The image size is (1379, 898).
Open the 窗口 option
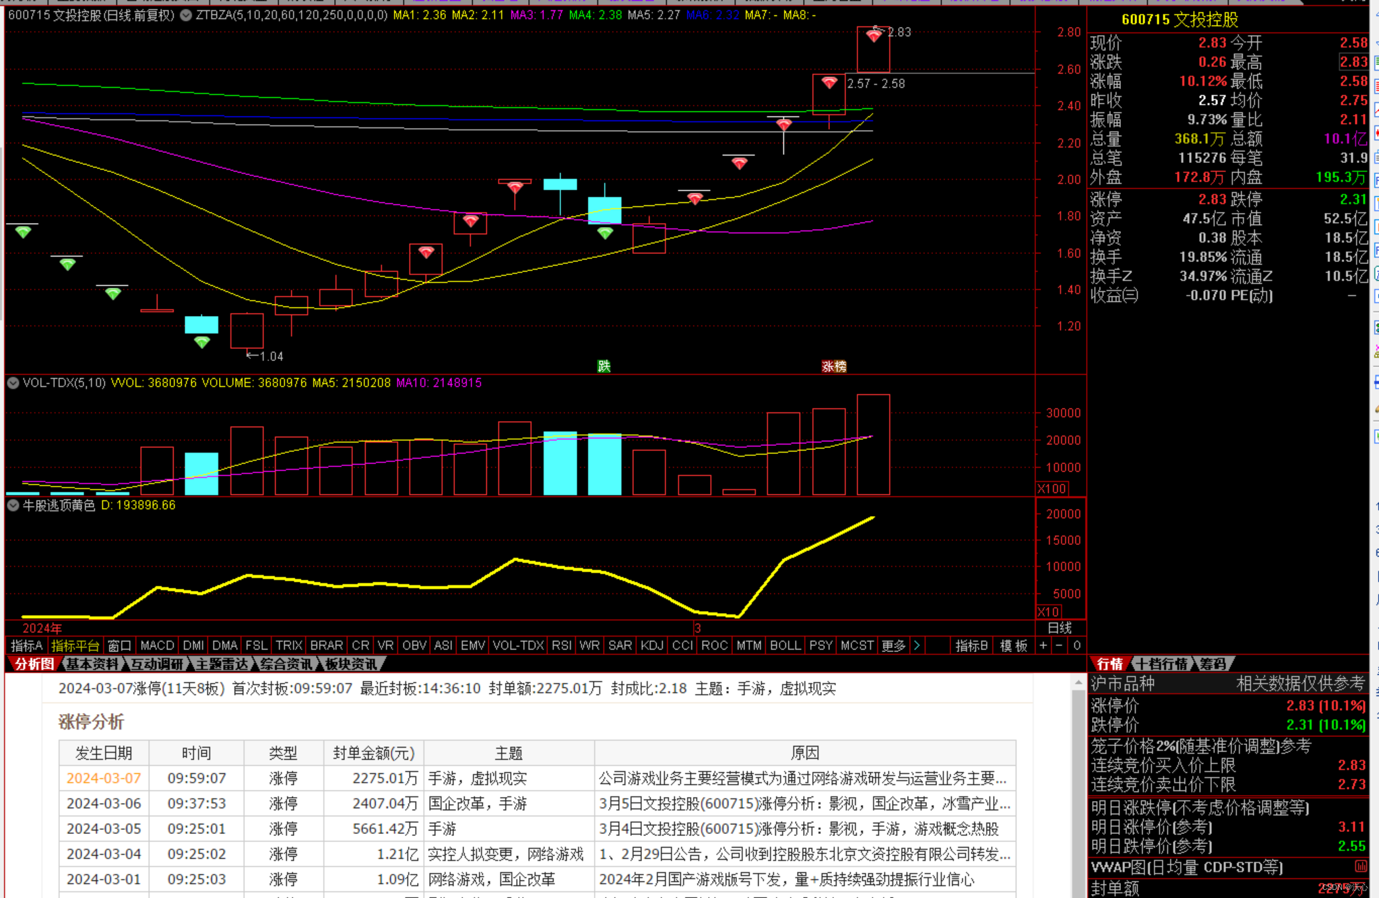[119, 645]
